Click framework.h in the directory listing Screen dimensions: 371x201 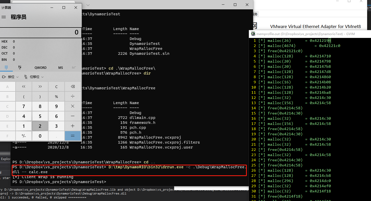[142, 123]
